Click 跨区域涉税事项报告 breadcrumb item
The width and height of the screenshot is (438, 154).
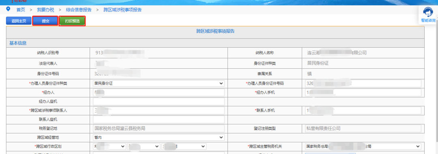pyautogui.click(x=122, y=10)
